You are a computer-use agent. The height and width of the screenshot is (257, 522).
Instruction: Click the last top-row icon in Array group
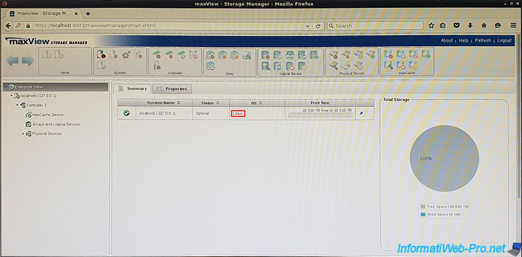point(247,55)
